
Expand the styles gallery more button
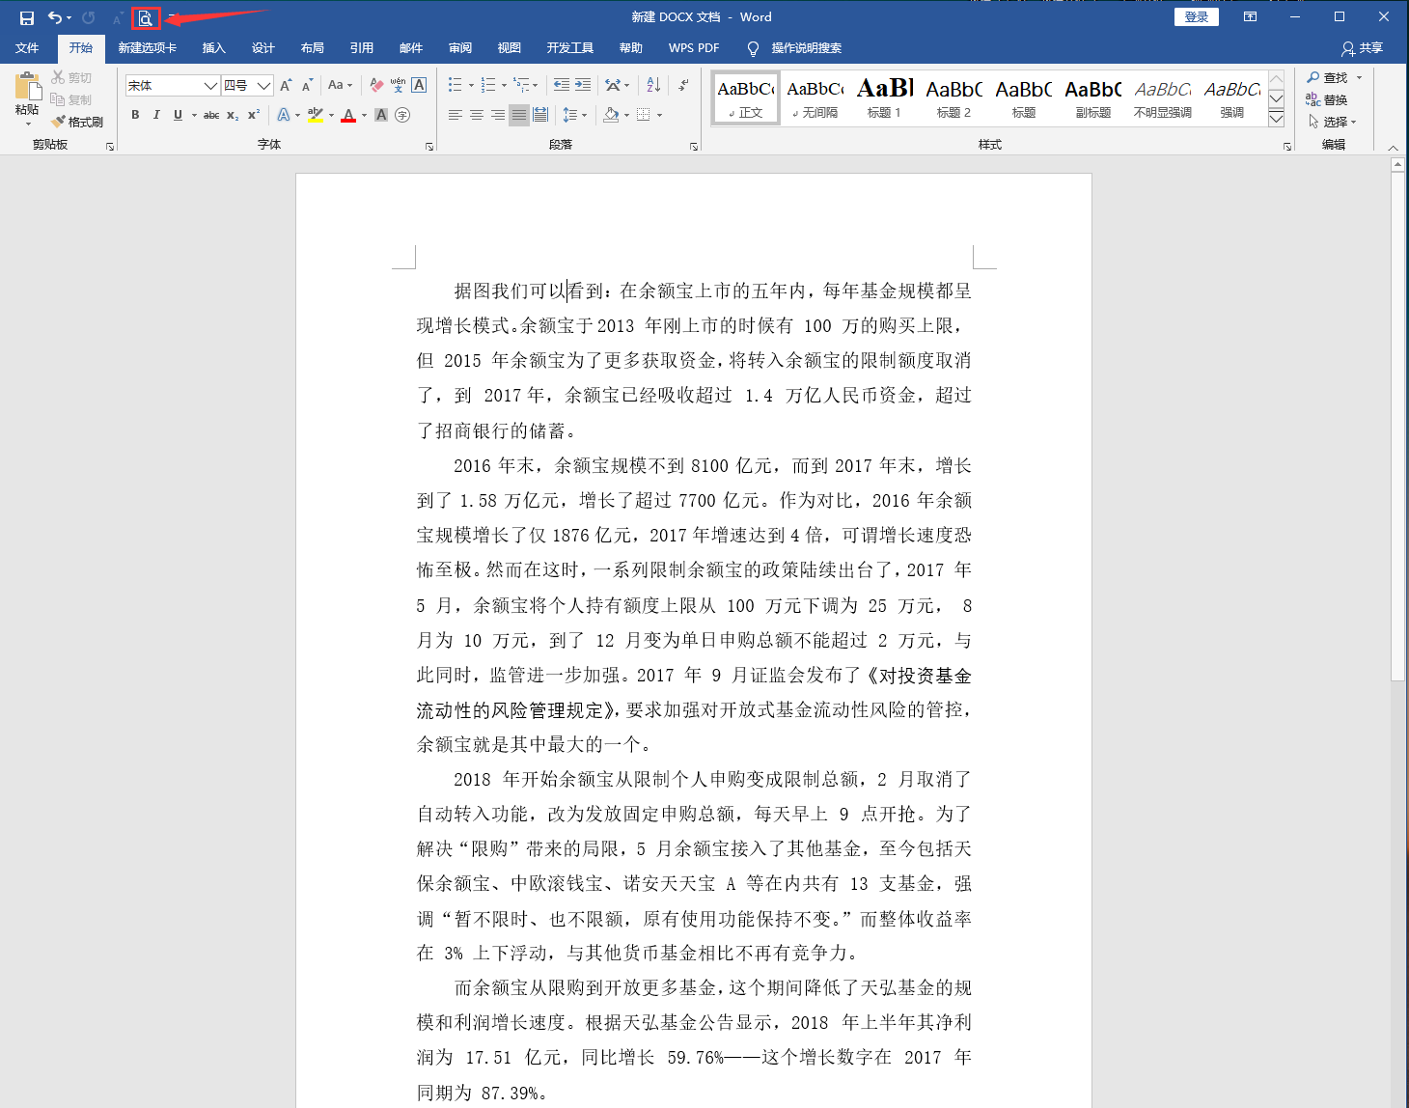1276,119
